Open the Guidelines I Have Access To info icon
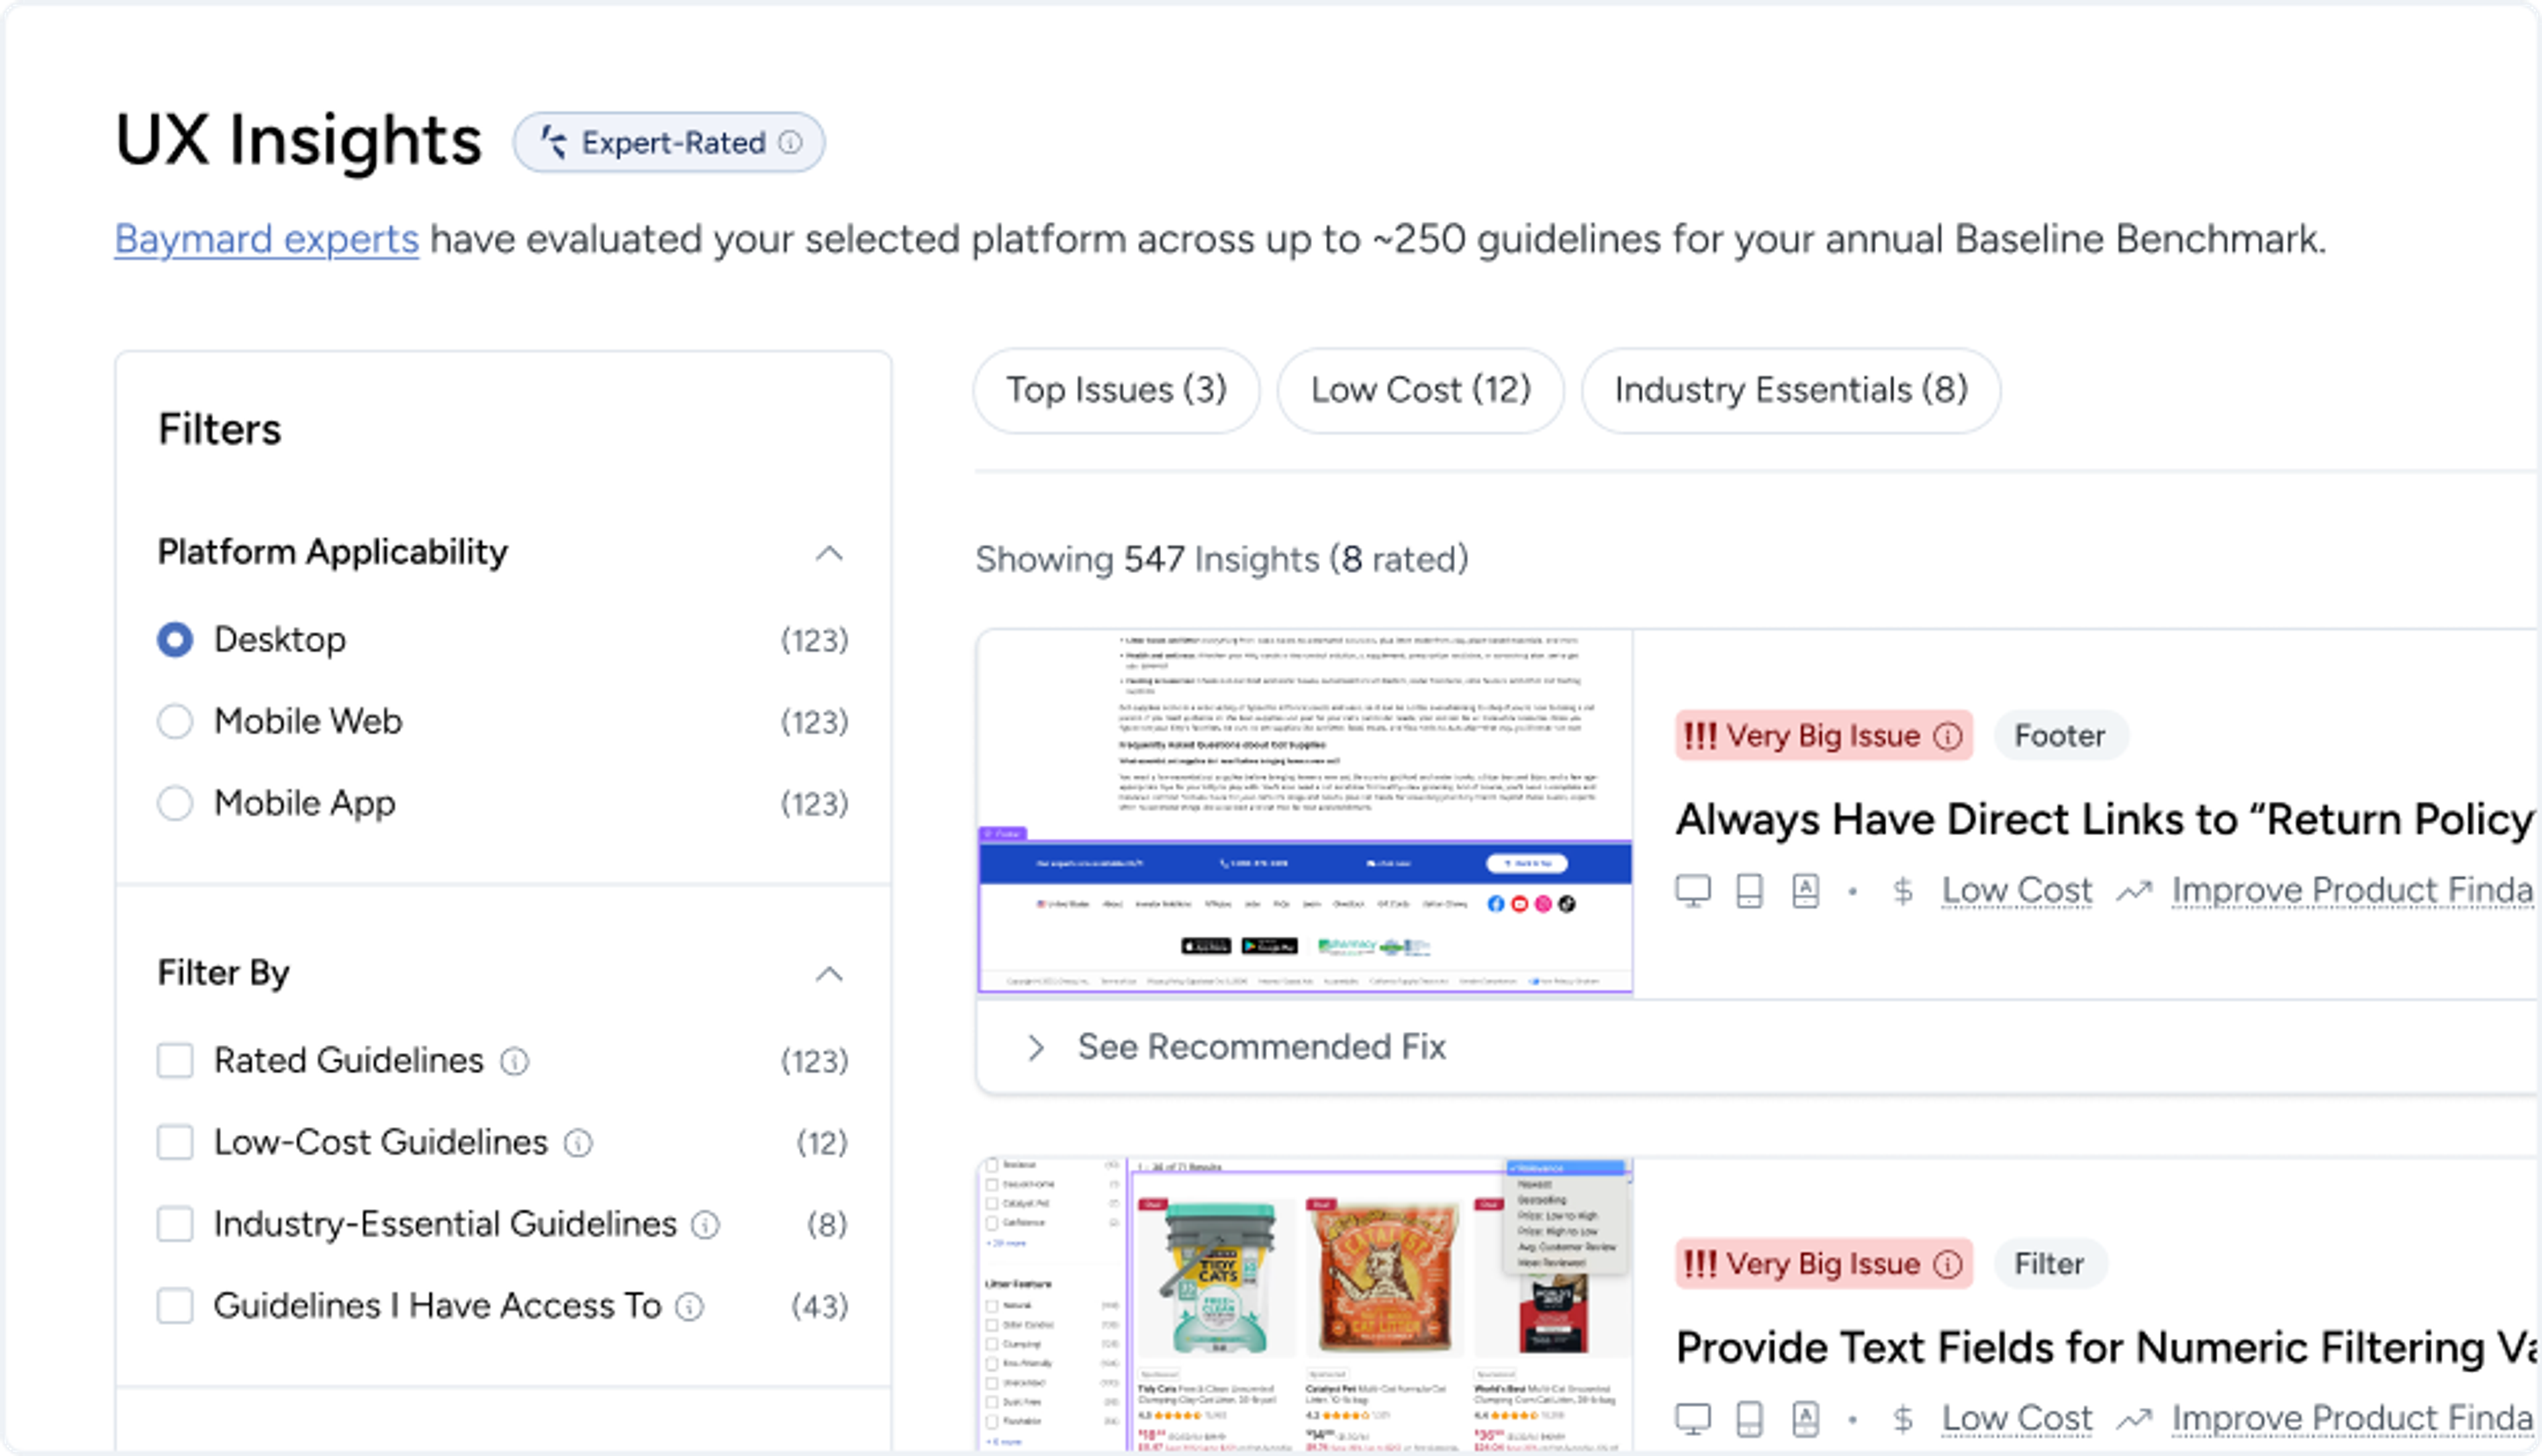Viewport: 2542px width, 1456px height. [x=690, y=1307]
